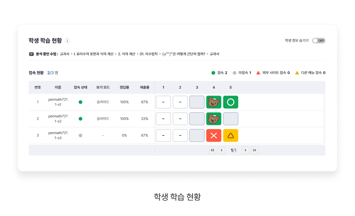Click bear icon for student 1 question 4

pos(214,102)
